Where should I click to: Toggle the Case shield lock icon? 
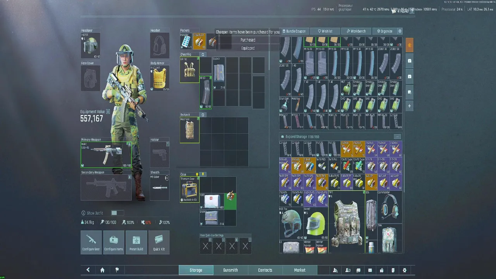pyautogui.click(x=197, y=174)
